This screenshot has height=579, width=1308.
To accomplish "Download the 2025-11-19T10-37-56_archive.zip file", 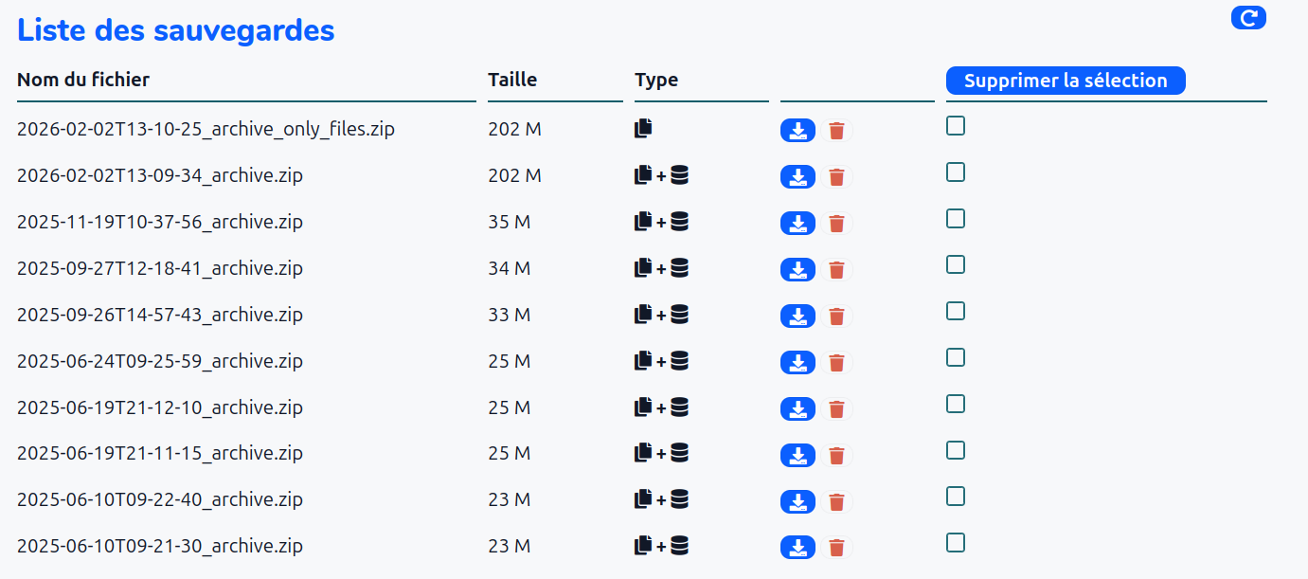I will click(x=797, y=224).
